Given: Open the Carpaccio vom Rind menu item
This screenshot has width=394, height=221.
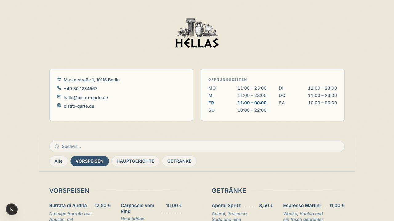Looking at the screenshot, I should point(137,208).
